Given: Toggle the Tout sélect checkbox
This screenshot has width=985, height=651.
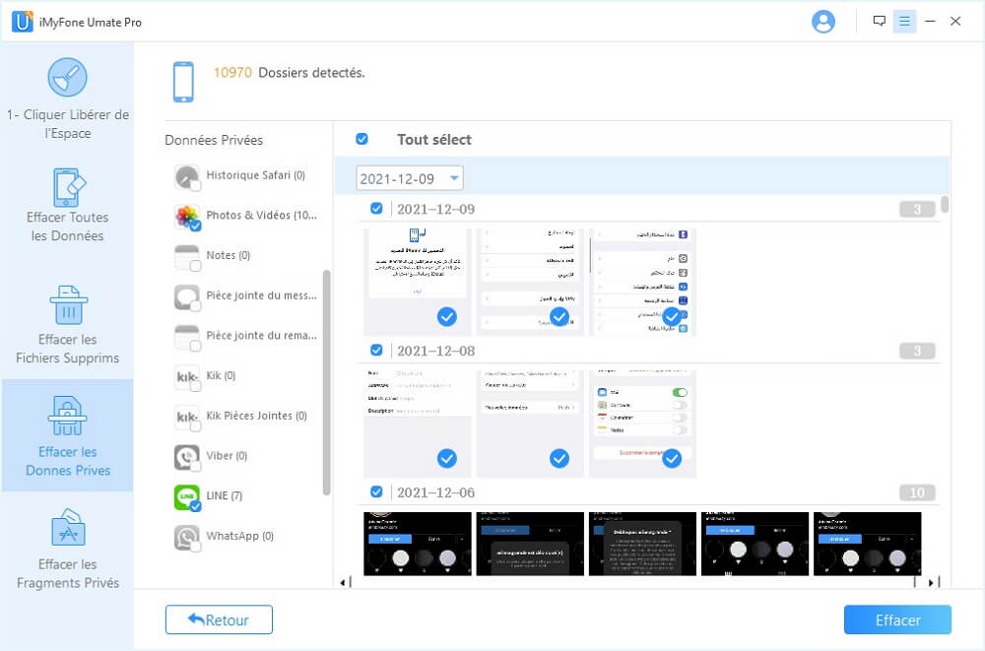Looking at the screenshot, I should coord(361,140).
